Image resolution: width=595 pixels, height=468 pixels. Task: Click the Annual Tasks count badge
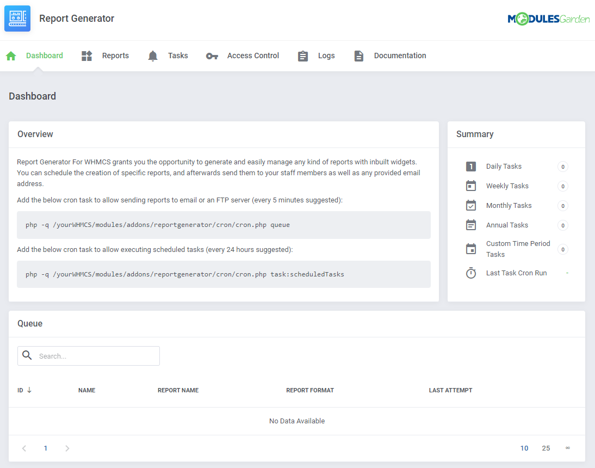point(563,225)
